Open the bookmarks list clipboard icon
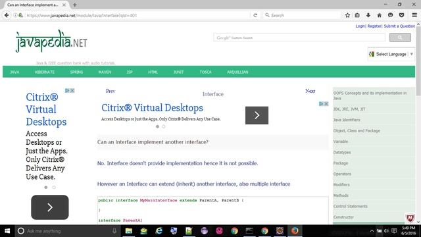 click(x=357, y=15)
